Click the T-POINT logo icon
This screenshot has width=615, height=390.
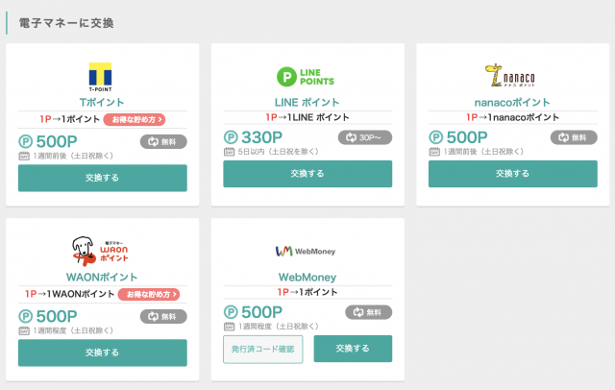(100, 77)
